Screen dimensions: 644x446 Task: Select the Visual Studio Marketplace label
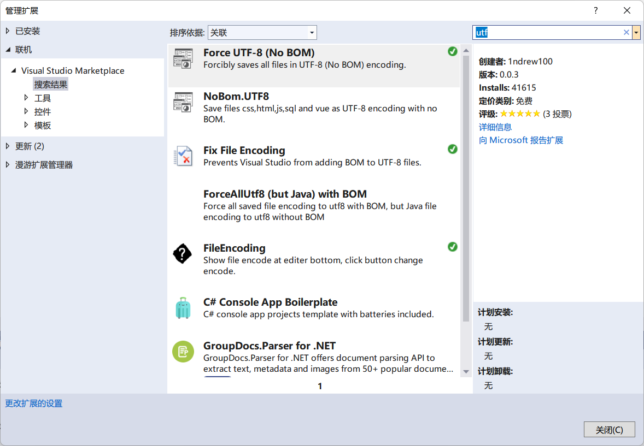(73, 70)
